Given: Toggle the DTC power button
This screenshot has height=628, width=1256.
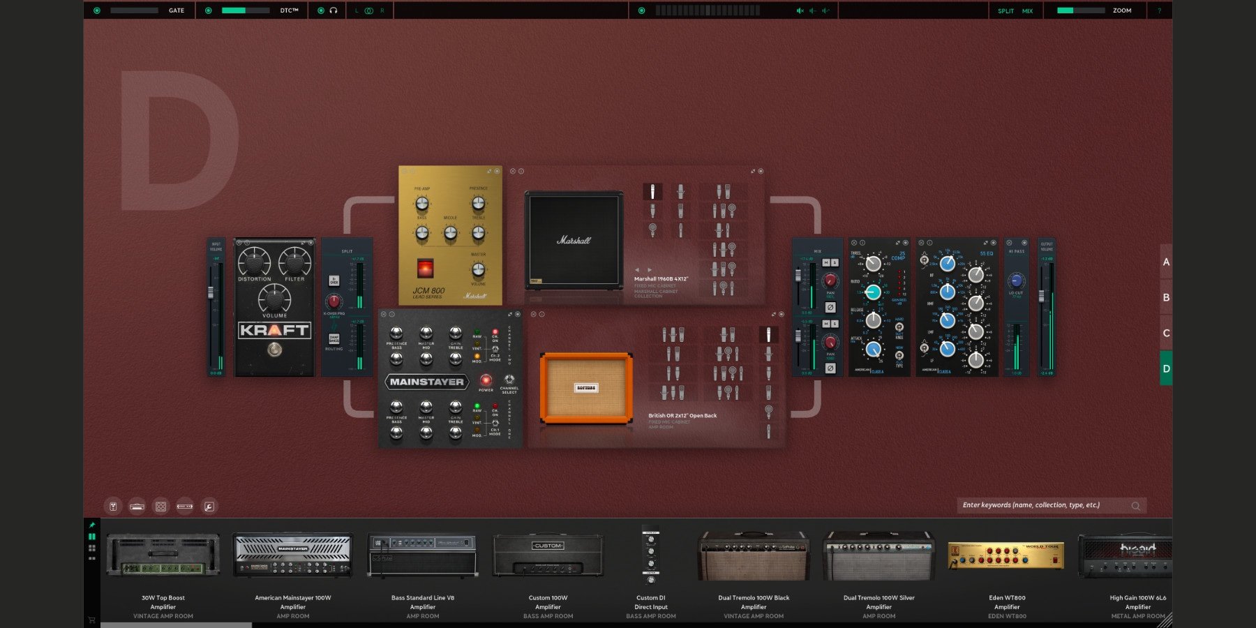Looking at the screenshot, I should pos(209,10).
